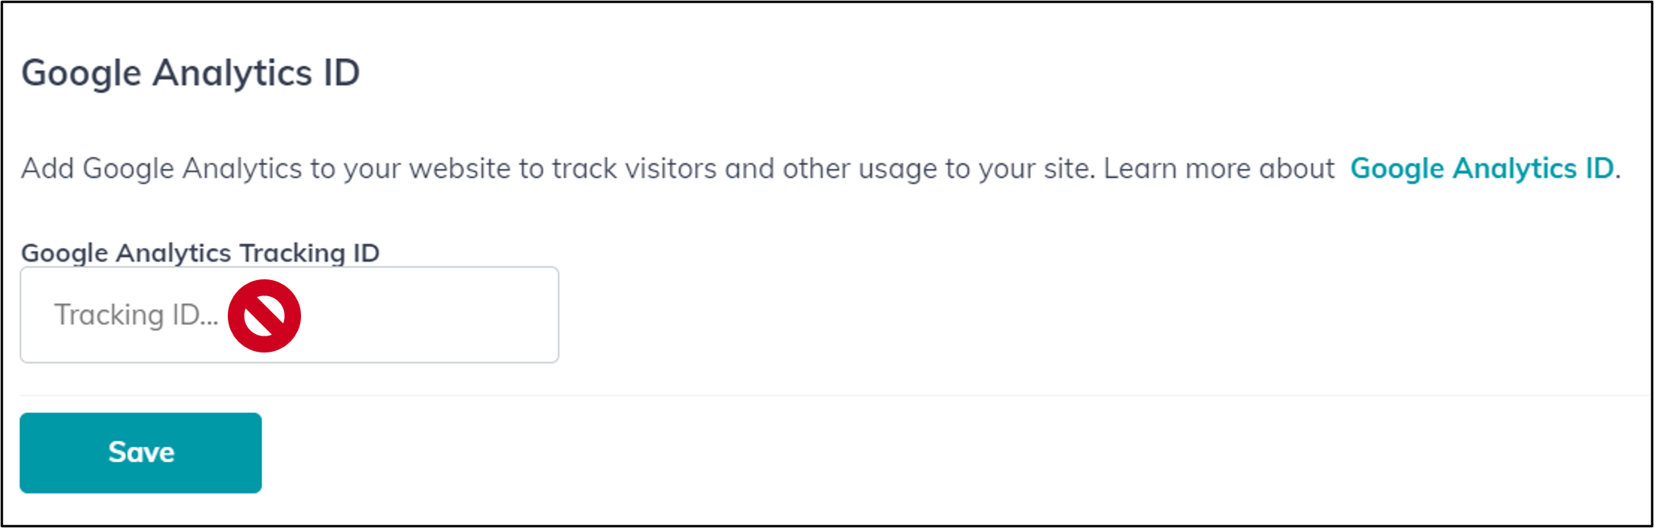Click the blocked-entry circle beside the placeholder
This screenshot has height=528, width=1654.
(264, 316)
